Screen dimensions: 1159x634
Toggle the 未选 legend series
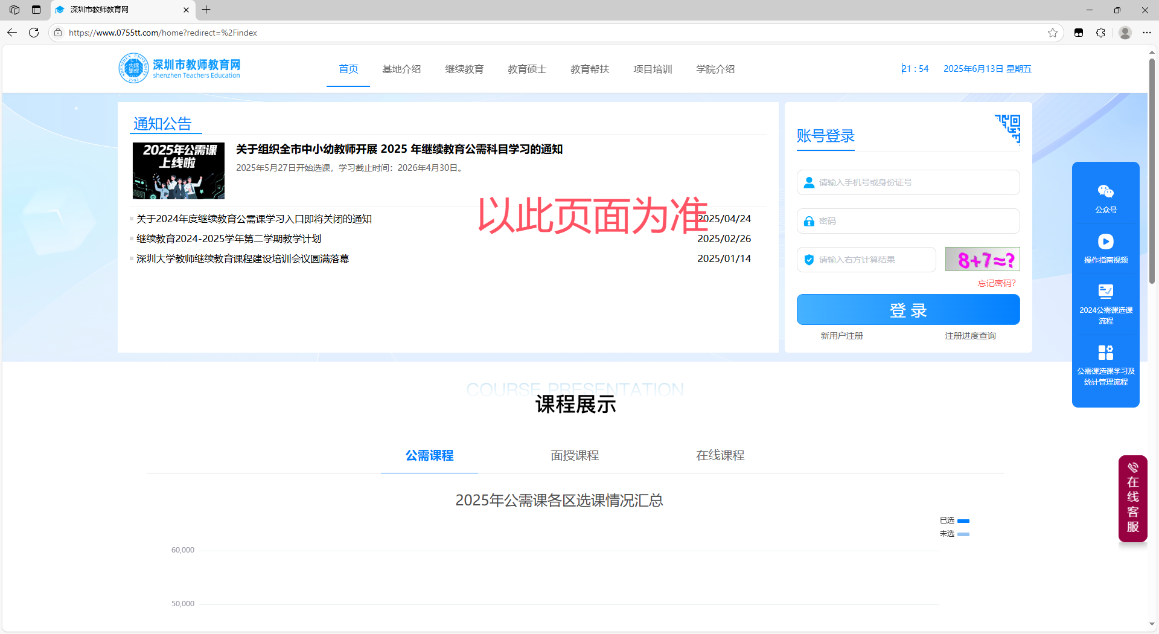pyautogui.click(x=954, y=534)
